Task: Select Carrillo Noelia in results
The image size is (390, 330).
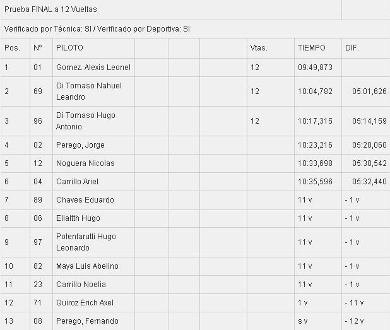Action: [x=81, y=284]
